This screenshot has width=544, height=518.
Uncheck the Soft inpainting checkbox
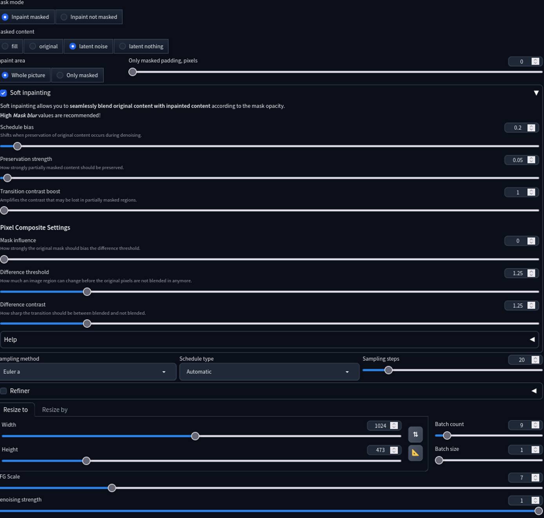coord(4,93)
